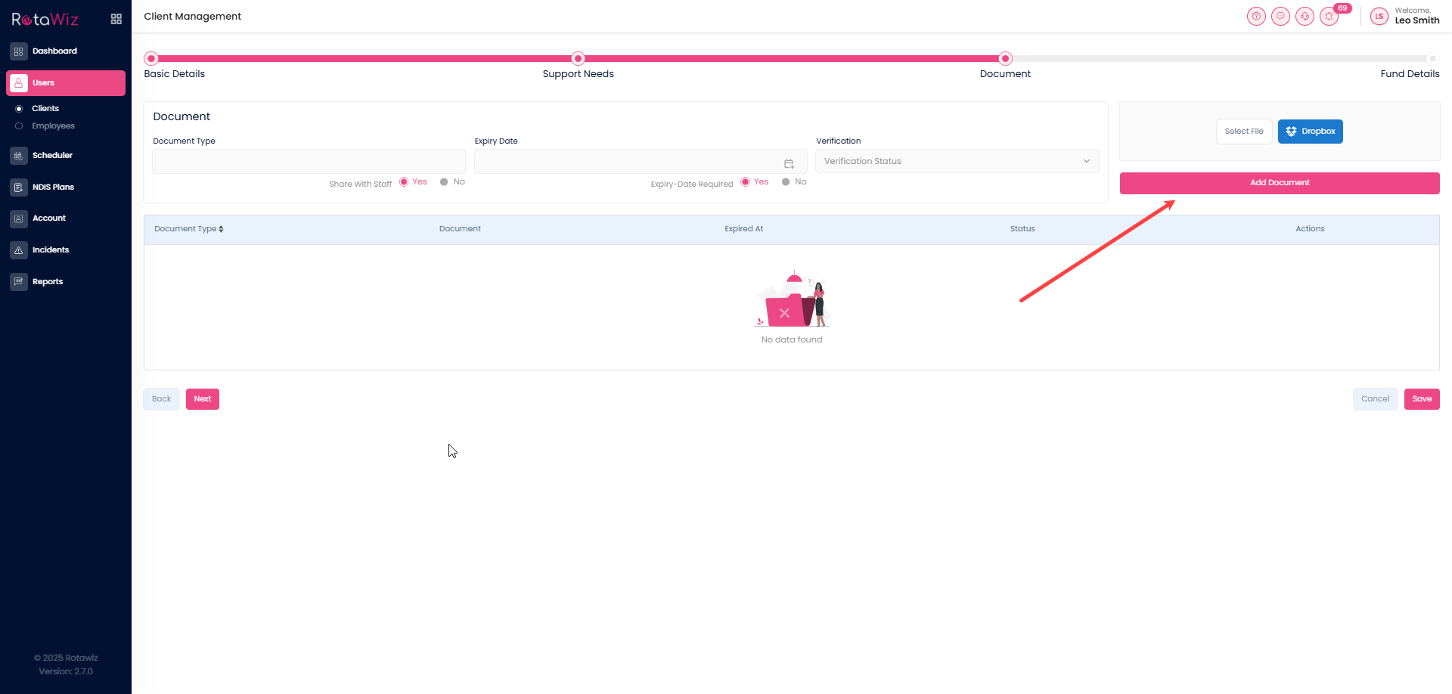Toggle the sidebar grid menu icon
The width and height of the screenshot is (1452, 694).
pos(116,19)
